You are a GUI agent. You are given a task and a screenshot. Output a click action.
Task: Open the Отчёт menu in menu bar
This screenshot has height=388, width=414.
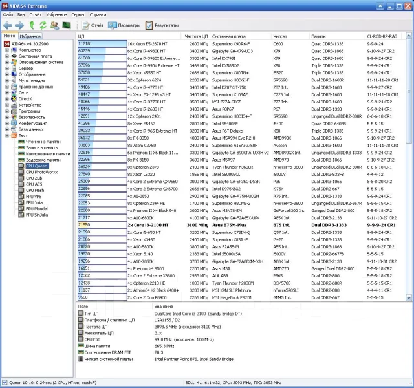click(36, 14)
